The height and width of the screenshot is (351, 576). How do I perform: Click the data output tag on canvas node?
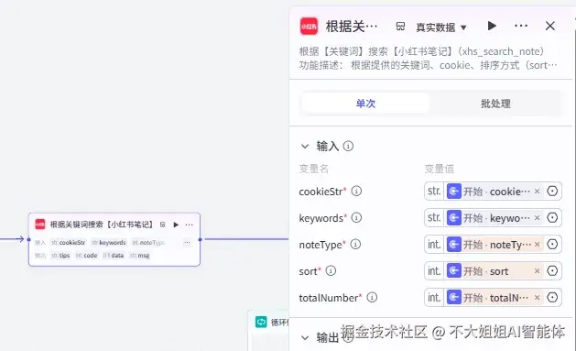click(114, 255)
